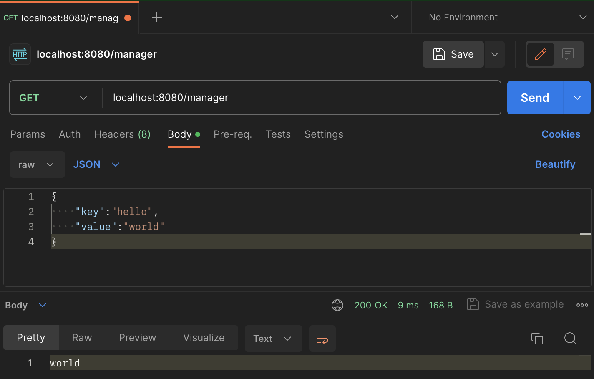Click the network globe icon
Image resolution: width=594 pixels, height=379 pixels.
pos(337,305)
